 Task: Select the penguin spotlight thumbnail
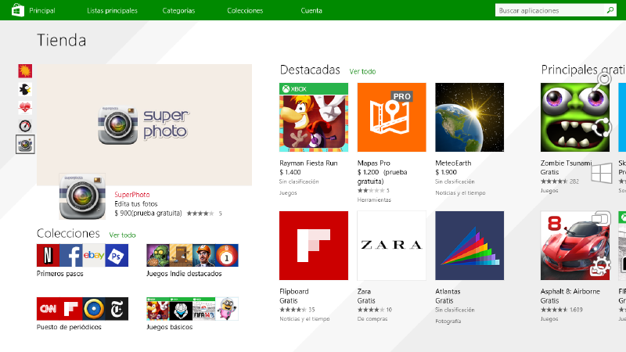(25, 89)
